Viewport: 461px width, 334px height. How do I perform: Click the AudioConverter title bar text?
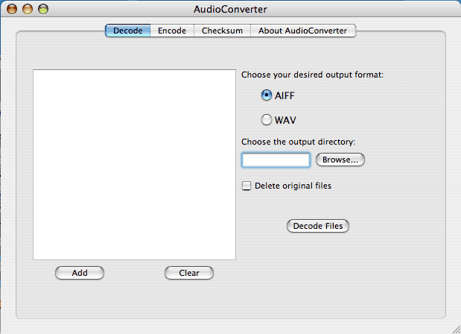229,10
